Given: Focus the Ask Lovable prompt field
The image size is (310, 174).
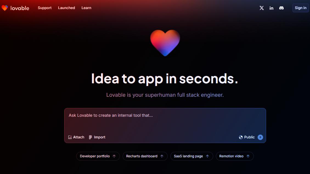Looking at the screenshot, I should click(165, 121).
